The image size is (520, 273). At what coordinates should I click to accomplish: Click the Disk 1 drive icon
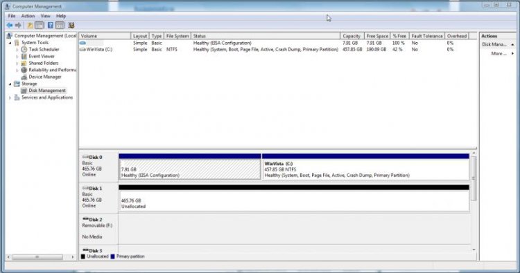pyautogui.click(x=85, y=188)
